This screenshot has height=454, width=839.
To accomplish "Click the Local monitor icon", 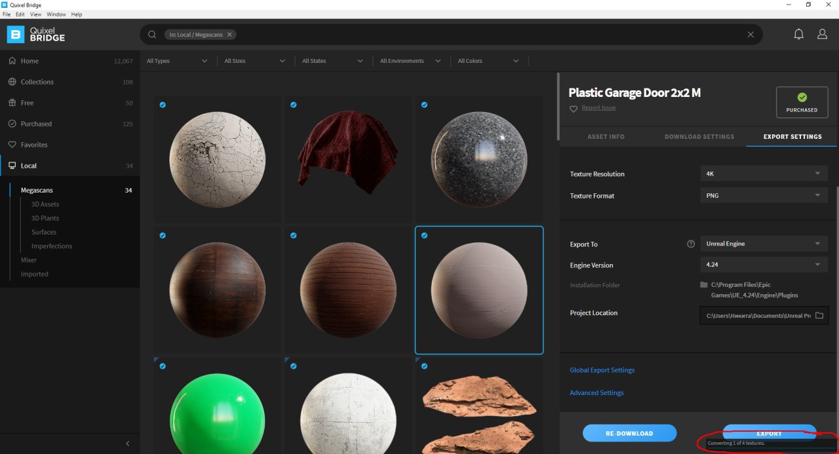I will coord(12,166).
